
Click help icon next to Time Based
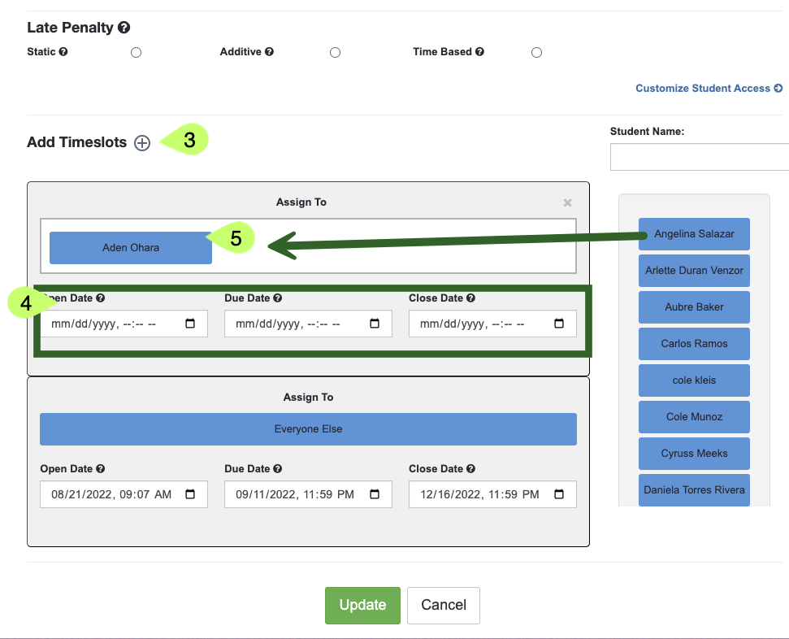point(479,52)
